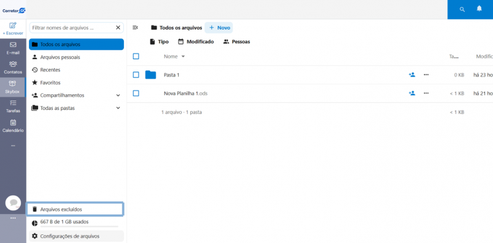
Task: Click the CorretorGO logo
Action: pyautogui.click(x=14, y=10)
